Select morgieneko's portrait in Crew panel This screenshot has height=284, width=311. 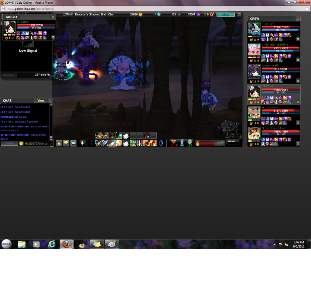254,113
